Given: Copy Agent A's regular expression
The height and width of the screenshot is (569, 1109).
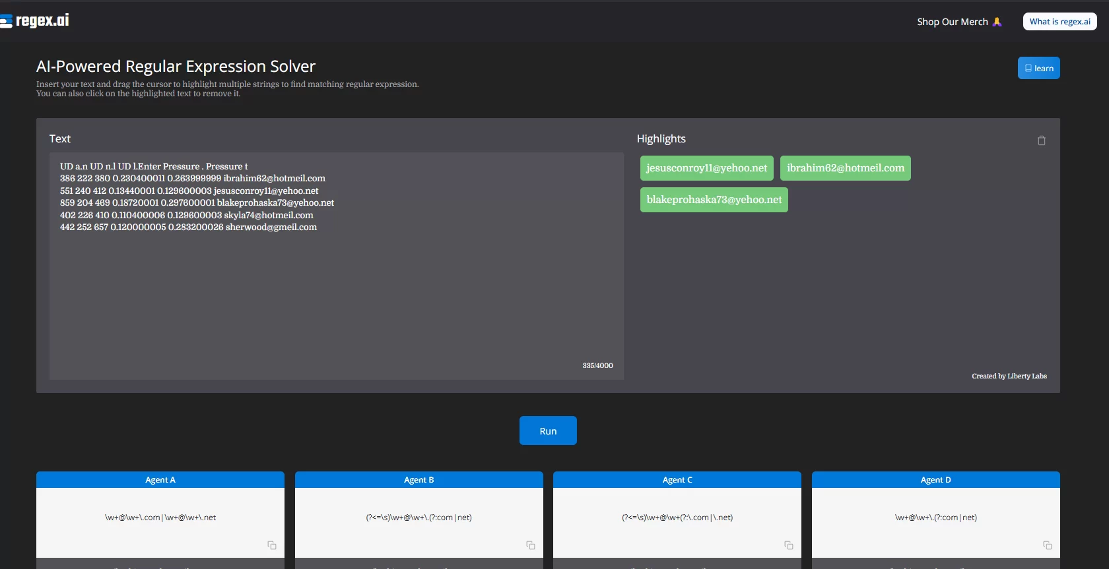Looking at the screenshot, I should (x=271, y=545).
